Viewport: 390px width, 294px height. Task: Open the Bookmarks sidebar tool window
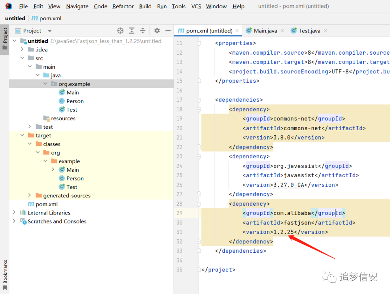pyautogui.click(x=5, y=275)
